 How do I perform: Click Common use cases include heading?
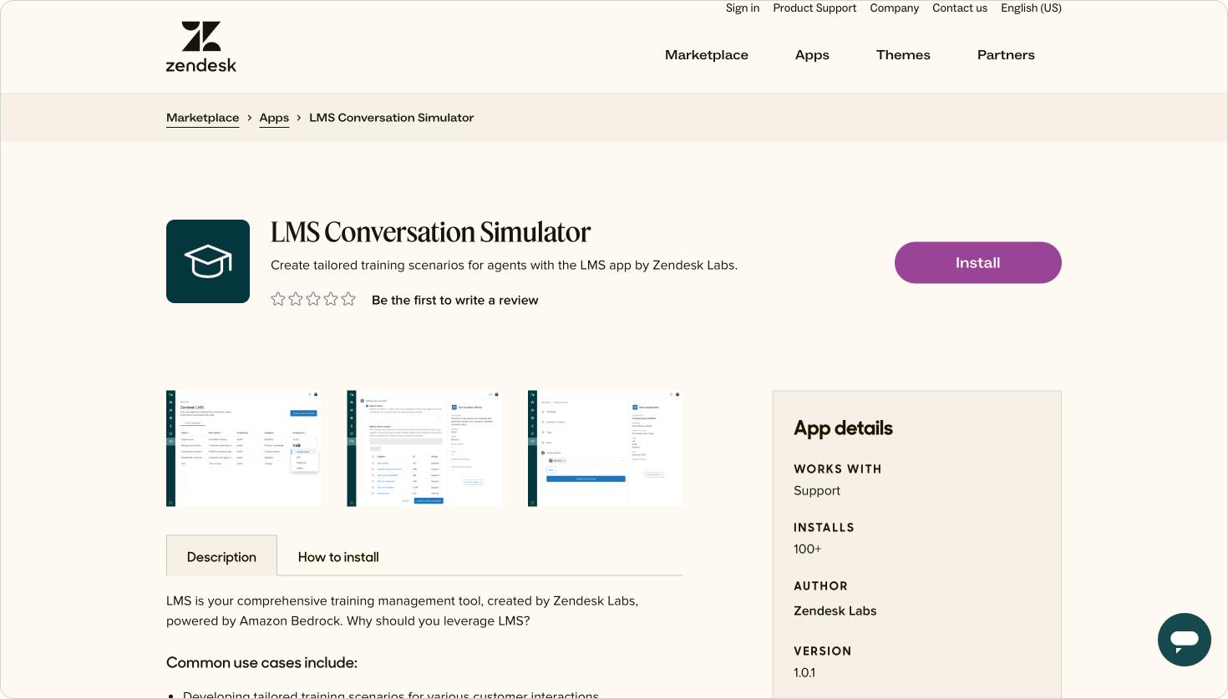pos(261,662)
